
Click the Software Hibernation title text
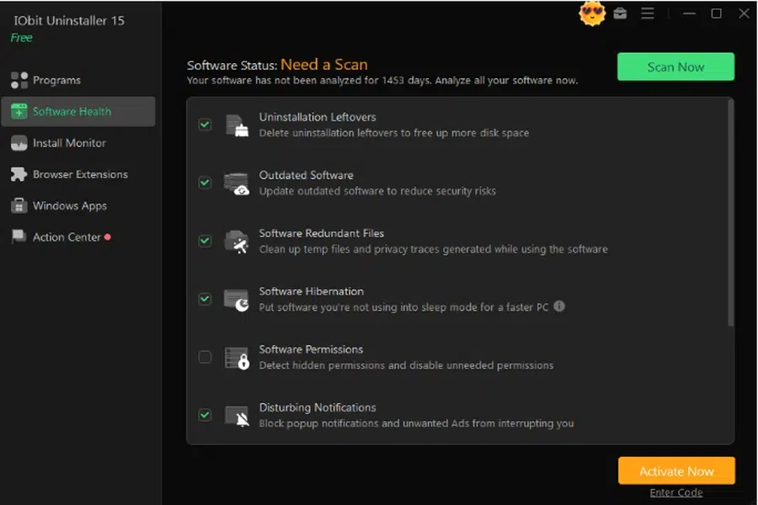click(x=312, y=291)
